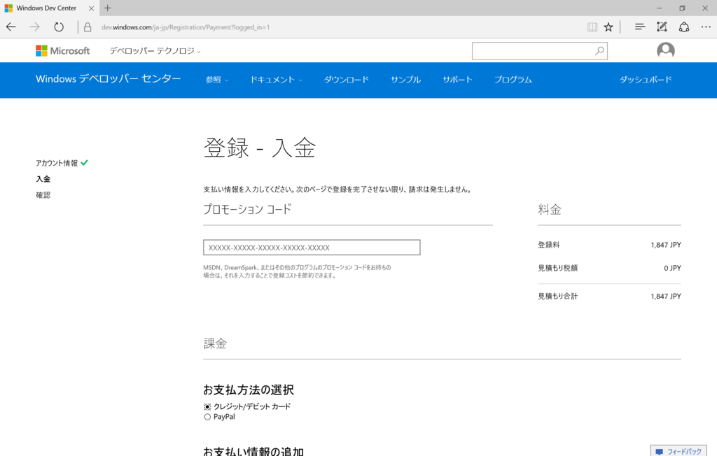Select PayPal radio button
The width and height of the screenshot is (717, 456).
tap(207, 417)
